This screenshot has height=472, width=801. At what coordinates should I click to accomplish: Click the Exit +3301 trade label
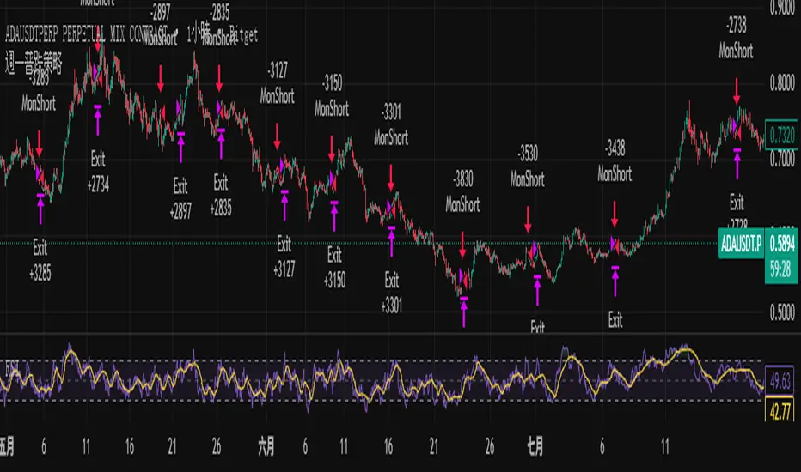392,293
